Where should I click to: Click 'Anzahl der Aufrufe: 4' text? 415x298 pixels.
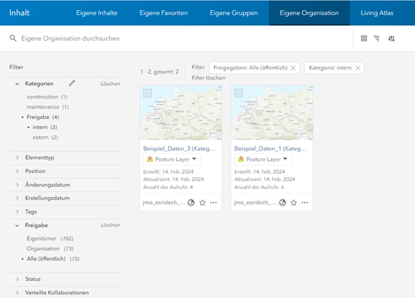tap(168, 187)
